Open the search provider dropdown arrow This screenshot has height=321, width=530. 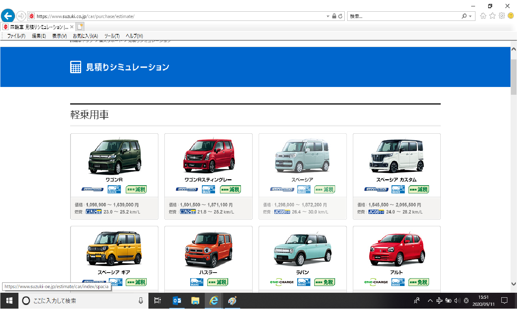point(470,16)
